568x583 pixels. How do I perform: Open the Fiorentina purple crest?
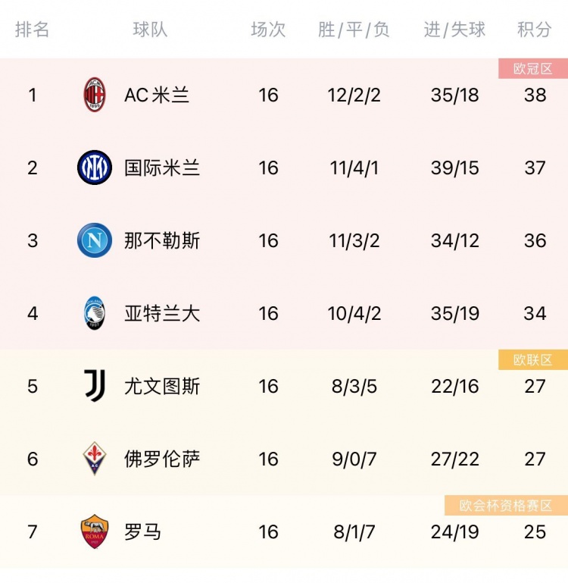pos(95,459)
